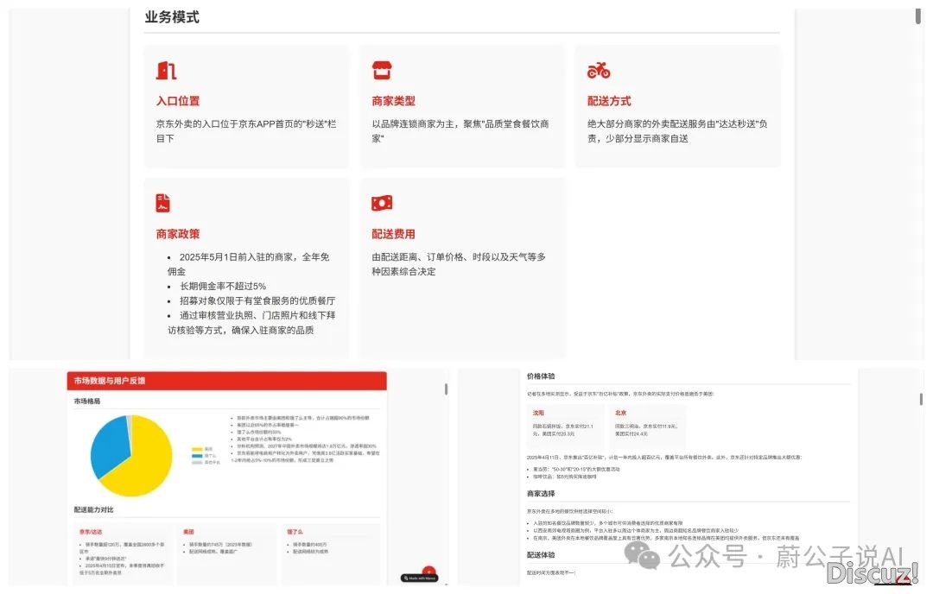Click the 北京 price card title
Image resolution: width=933 pixels, height=594 pixels.
point(620,413)
